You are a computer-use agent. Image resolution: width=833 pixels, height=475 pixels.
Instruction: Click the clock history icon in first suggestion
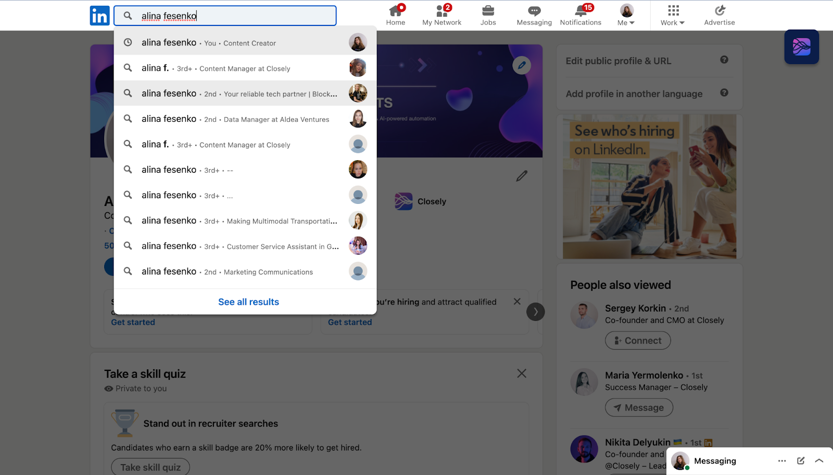click(x=128, y=43)
